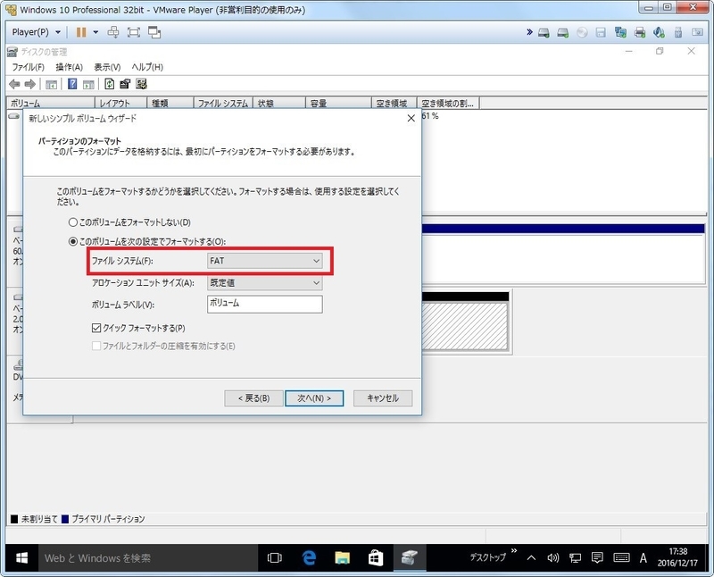Viewport: 714px width, 577px height.
Task: Expand the デスクトップ toolbar chevron
Action: click(x=514, y=551)
